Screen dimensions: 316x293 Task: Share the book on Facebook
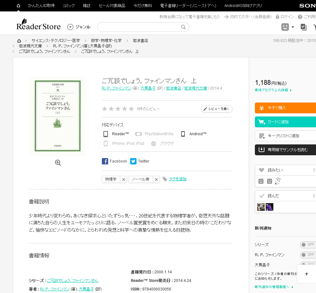click(115, 161)
